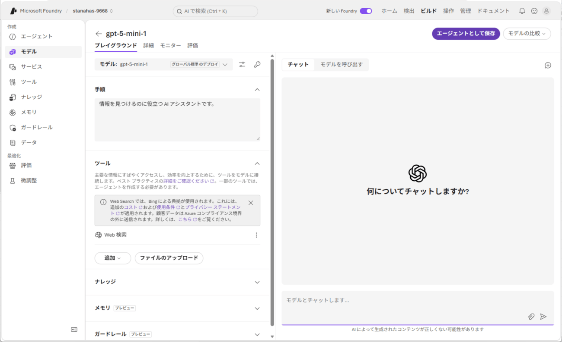Open 評価 in the sidebar
The width and height of the screenshot is (562, 342).
coord(43,165)
